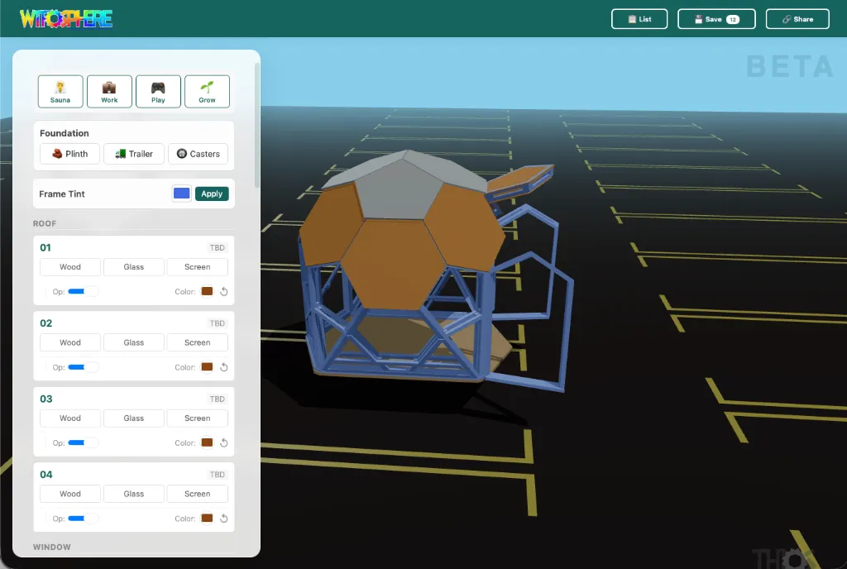Expand the TBD label on roof panel 01
Screen dimensions: 847x569
217,247
